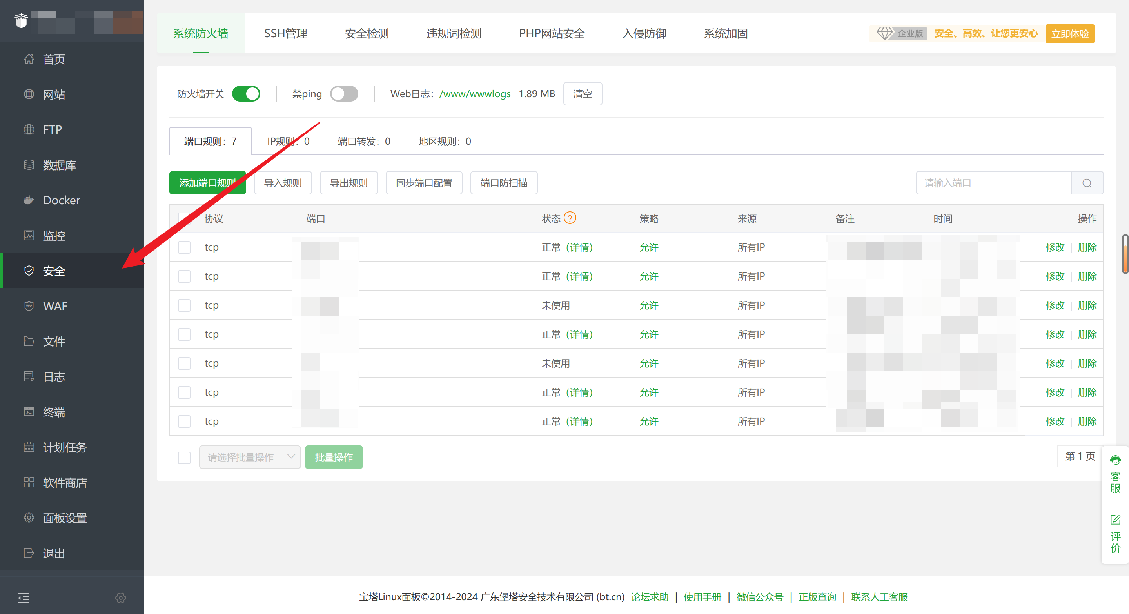Click the sidebar gear icon at bottom
Viewport: 1129px width, 614px height.
(x=120, y=598)
